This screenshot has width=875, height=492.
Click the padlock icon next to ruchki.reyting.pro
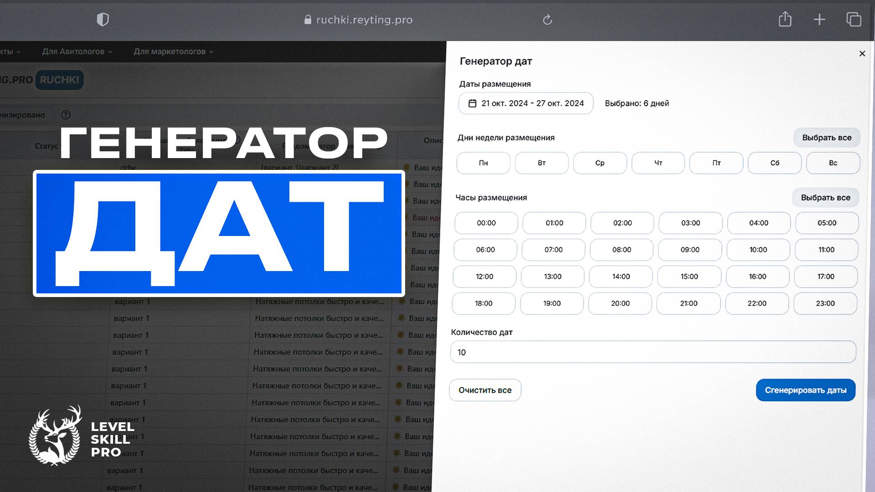pos(307,20)
